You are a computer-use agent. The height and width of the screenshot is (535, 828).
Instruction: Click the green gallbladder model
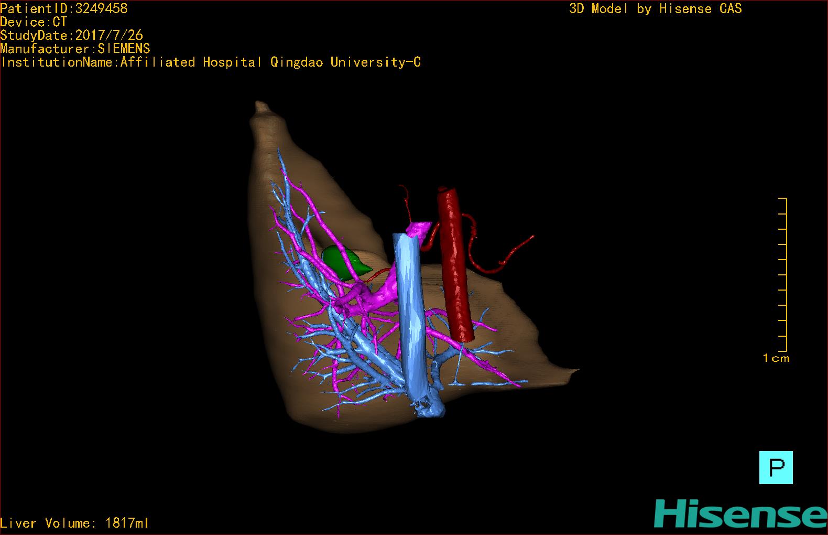tap(345, 262)
